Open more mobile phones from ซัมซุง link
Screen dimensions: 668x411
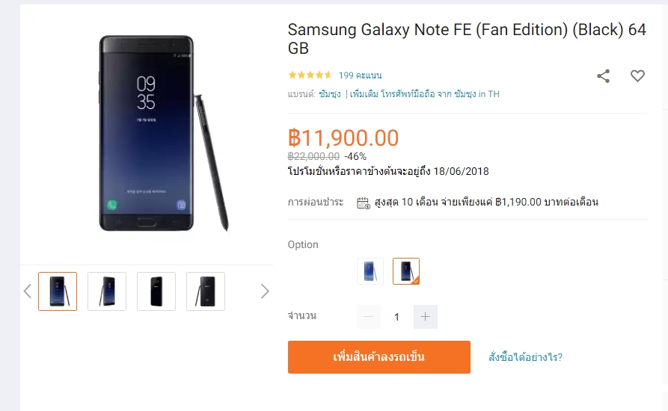pyautogui.click(x=424, y=94)
